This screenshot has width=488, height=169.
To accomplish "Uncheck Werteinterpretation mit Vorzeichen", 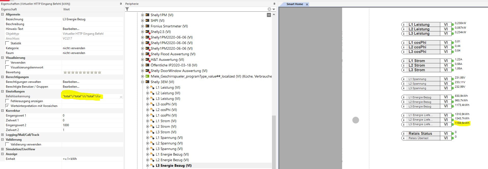I will (7, 106).
